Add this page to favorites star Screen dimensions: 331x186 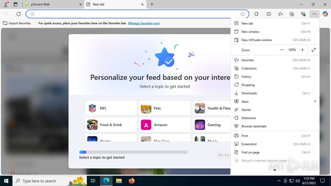[242, 14]
